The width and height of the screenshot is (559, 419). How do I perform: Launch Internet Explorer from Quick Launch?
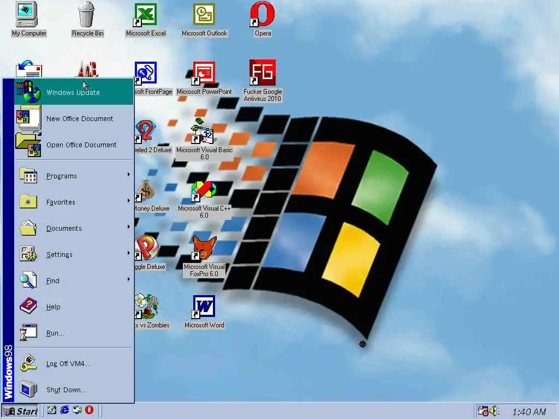coord(64,410)
